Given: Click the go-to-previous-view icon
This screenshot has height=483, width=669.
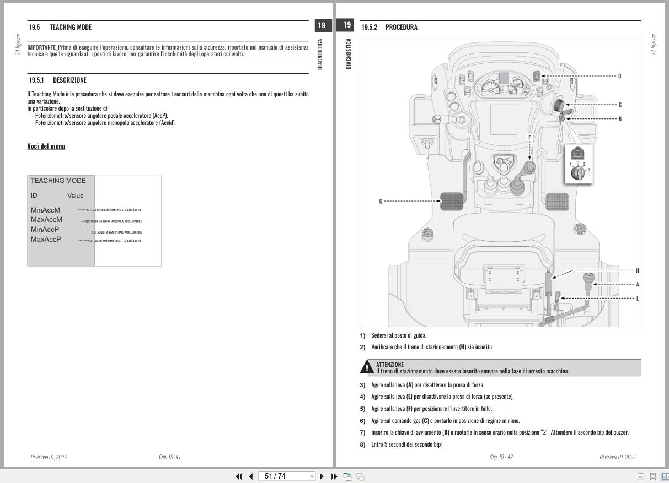Looking at the screenshot, I should (347, 476).
